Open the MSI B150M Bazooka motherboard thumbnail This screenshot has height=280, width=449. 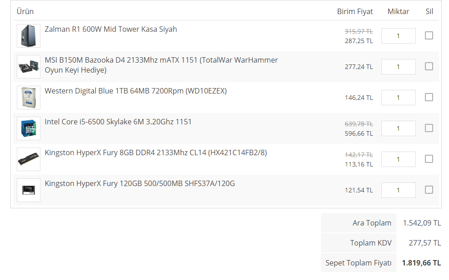click(x=29, y=67)
